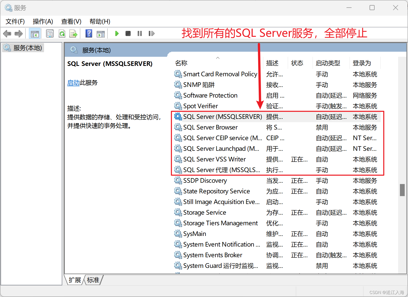The width and height of the screenshot is (408, 297).
Task: Select the SQL Server 代理 service name
Action: tap(222, 170)
